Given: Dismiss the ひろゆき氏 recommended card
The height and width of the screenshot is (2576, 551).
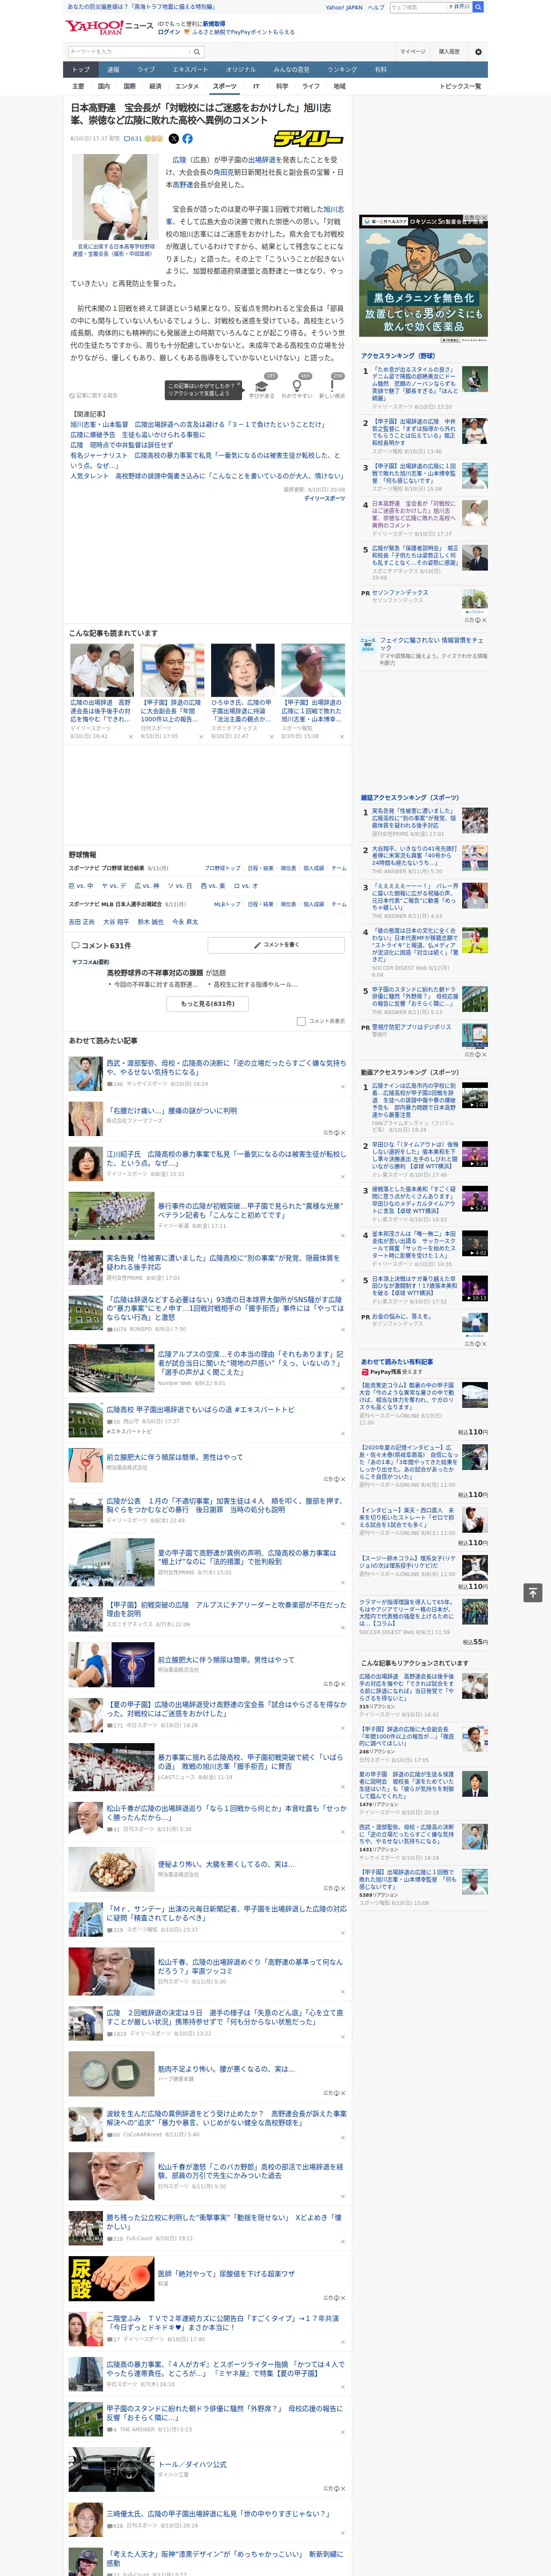Looking at the screenshot, I should 271,737.
